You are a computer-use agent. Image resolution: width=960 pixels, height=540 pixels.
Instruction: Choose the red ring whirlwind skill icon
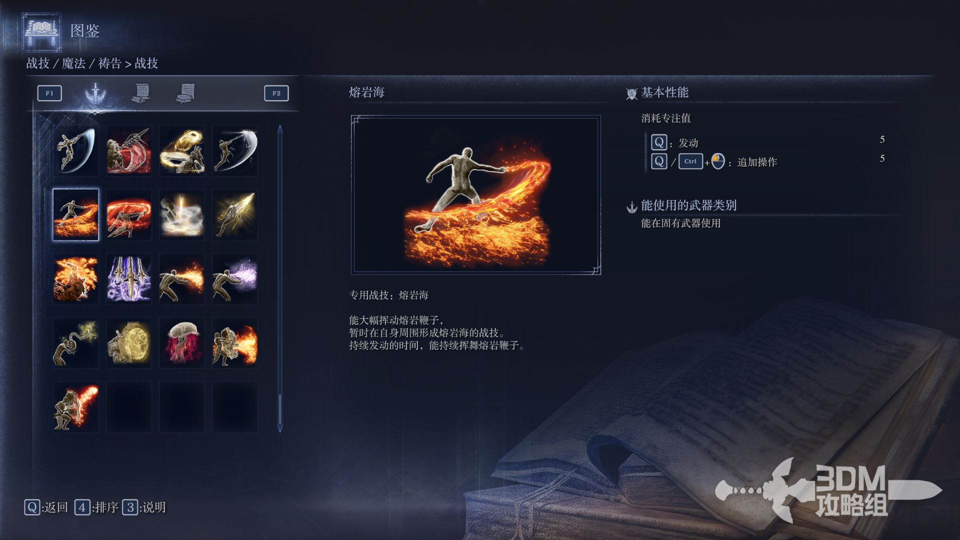tap(129, 215)
